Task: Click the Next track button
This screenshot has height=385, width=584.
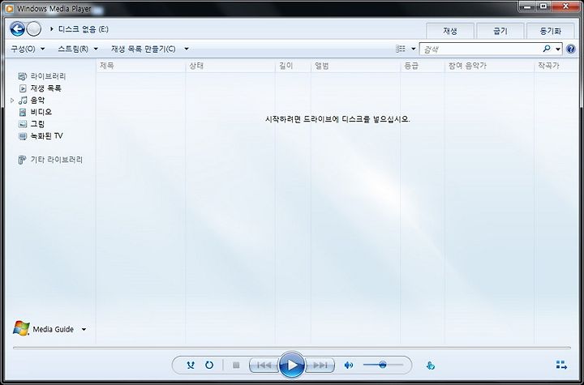Action: click(320, 366)
